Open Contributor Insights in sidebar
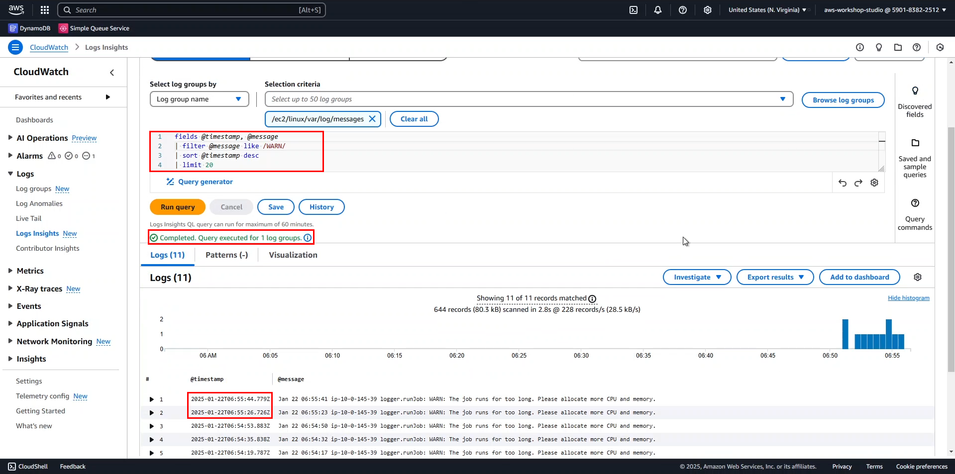The height and width of the screenshot is (474, 955). pos(48,248)
